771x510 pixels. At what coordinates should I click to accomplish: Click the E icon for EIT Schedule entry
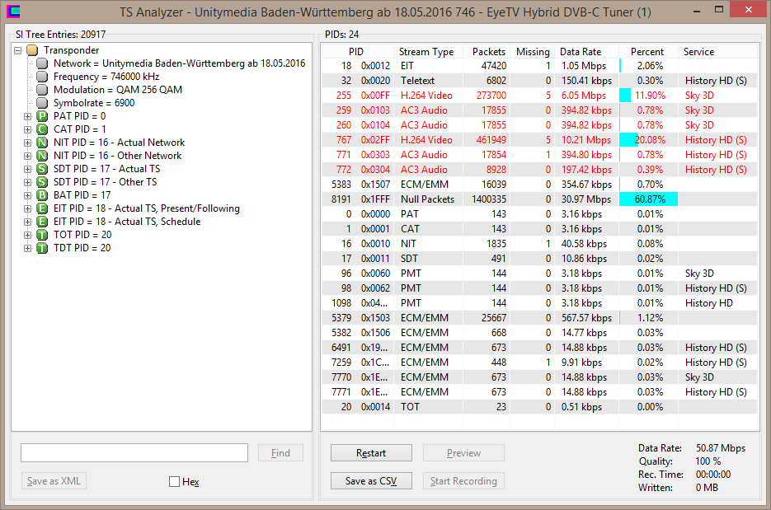(x=42, y=222)
